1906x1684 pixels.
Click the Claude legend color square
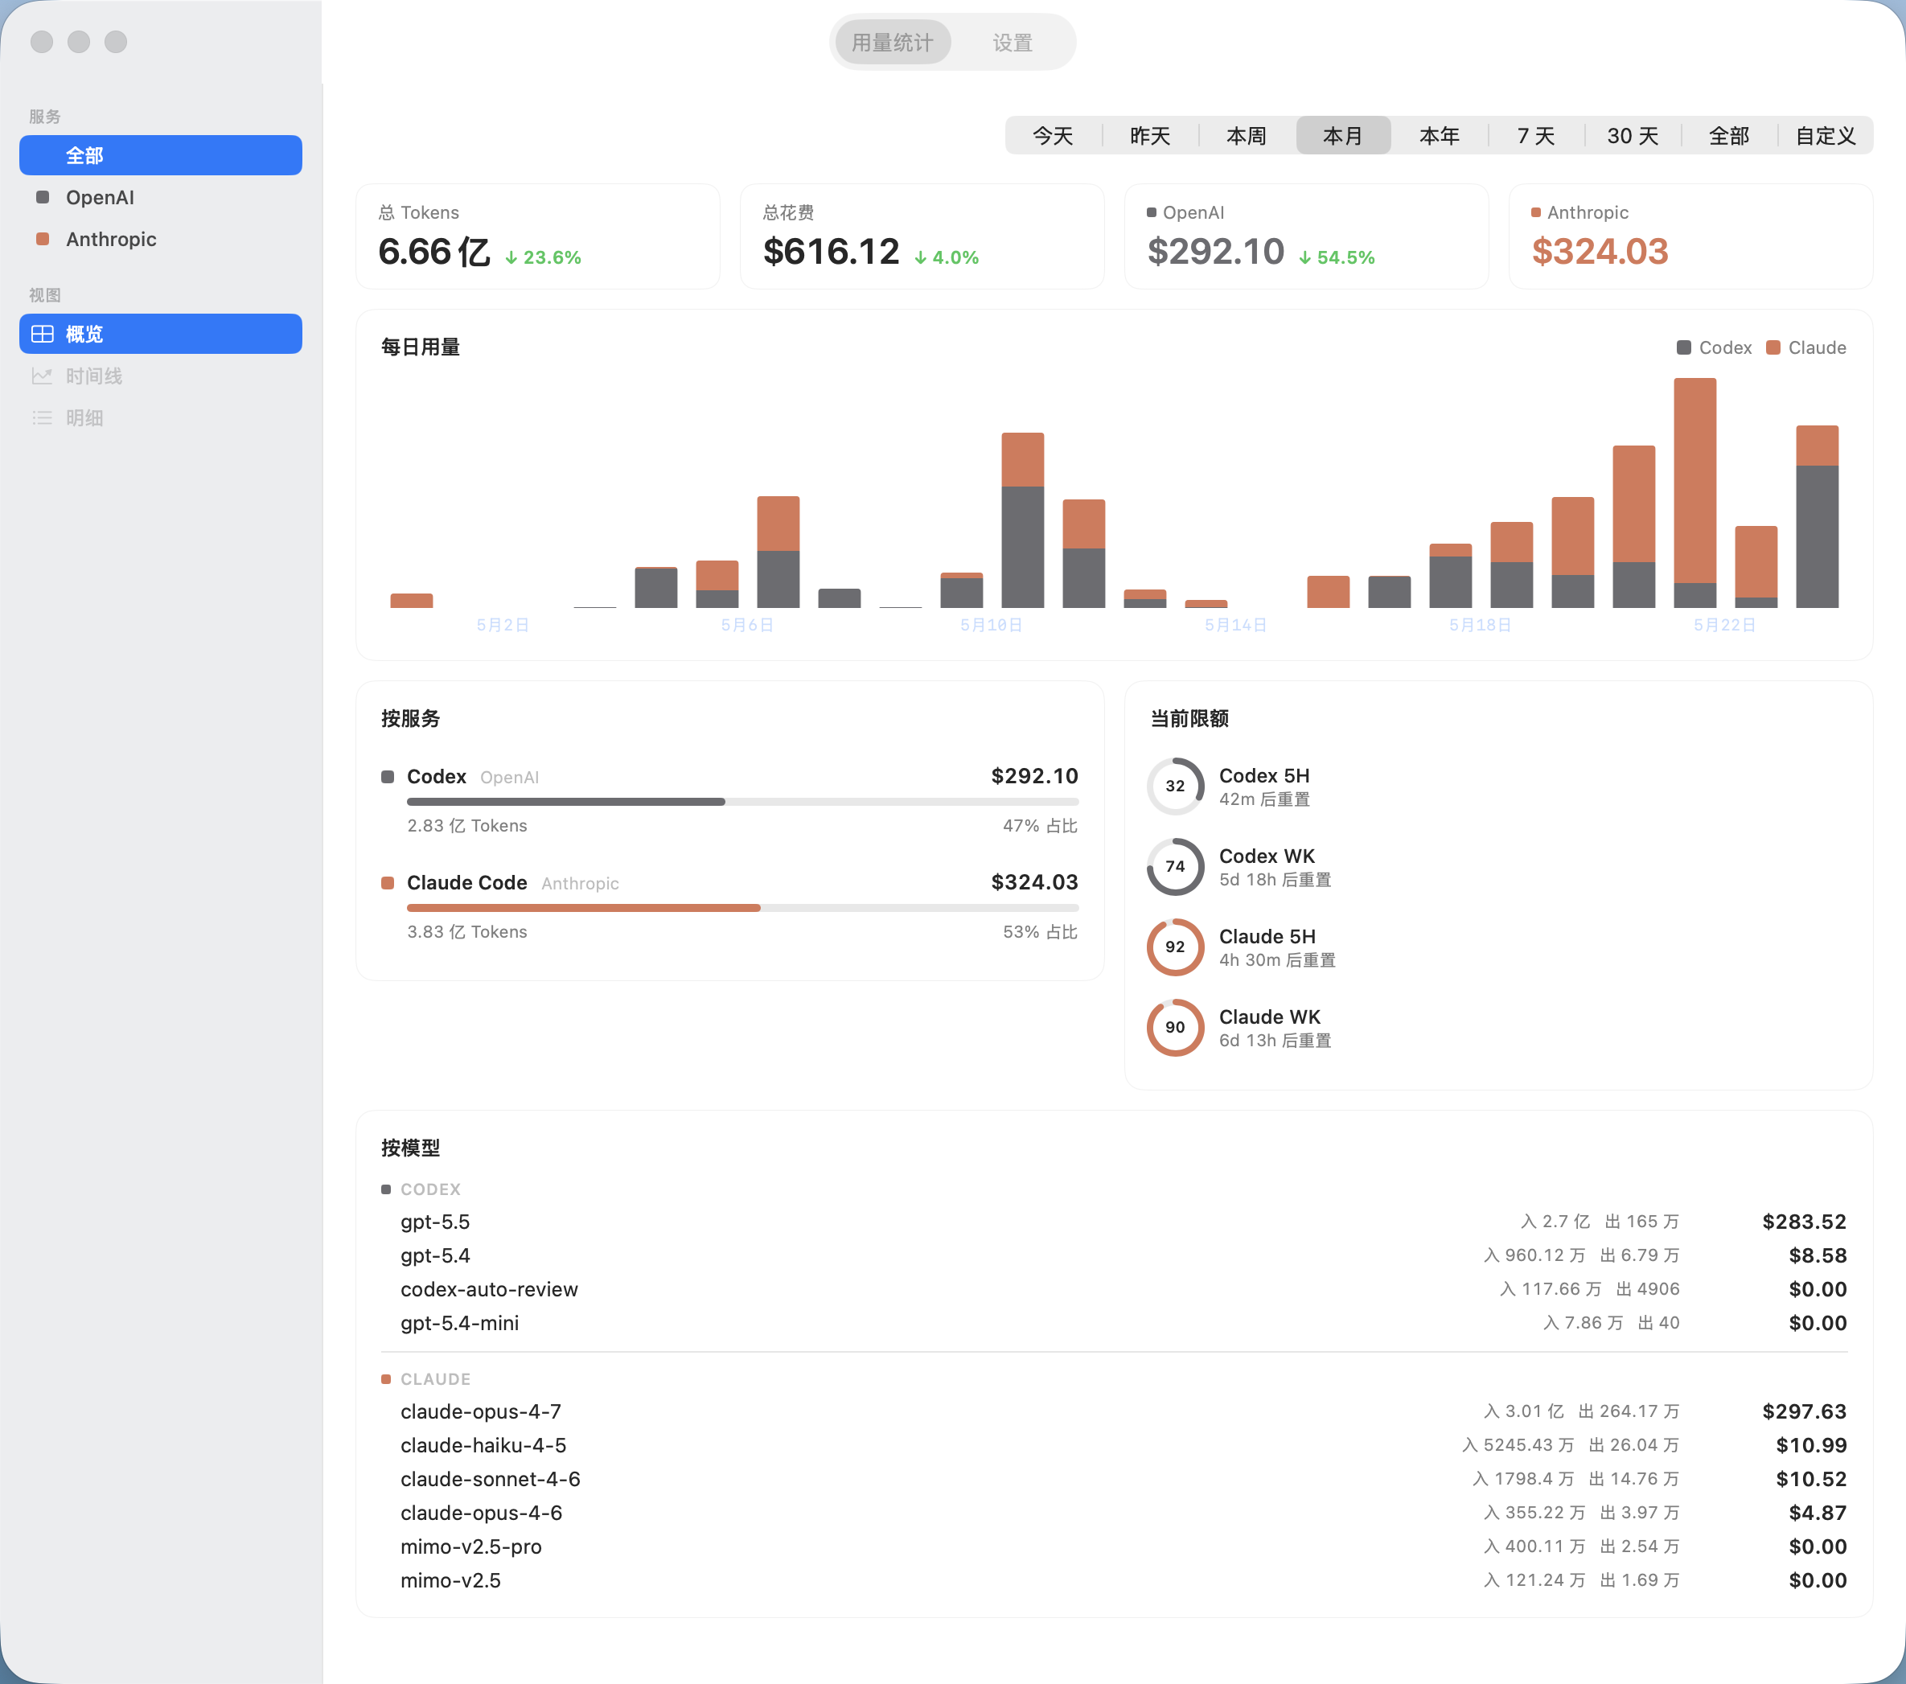[1773, 347]
